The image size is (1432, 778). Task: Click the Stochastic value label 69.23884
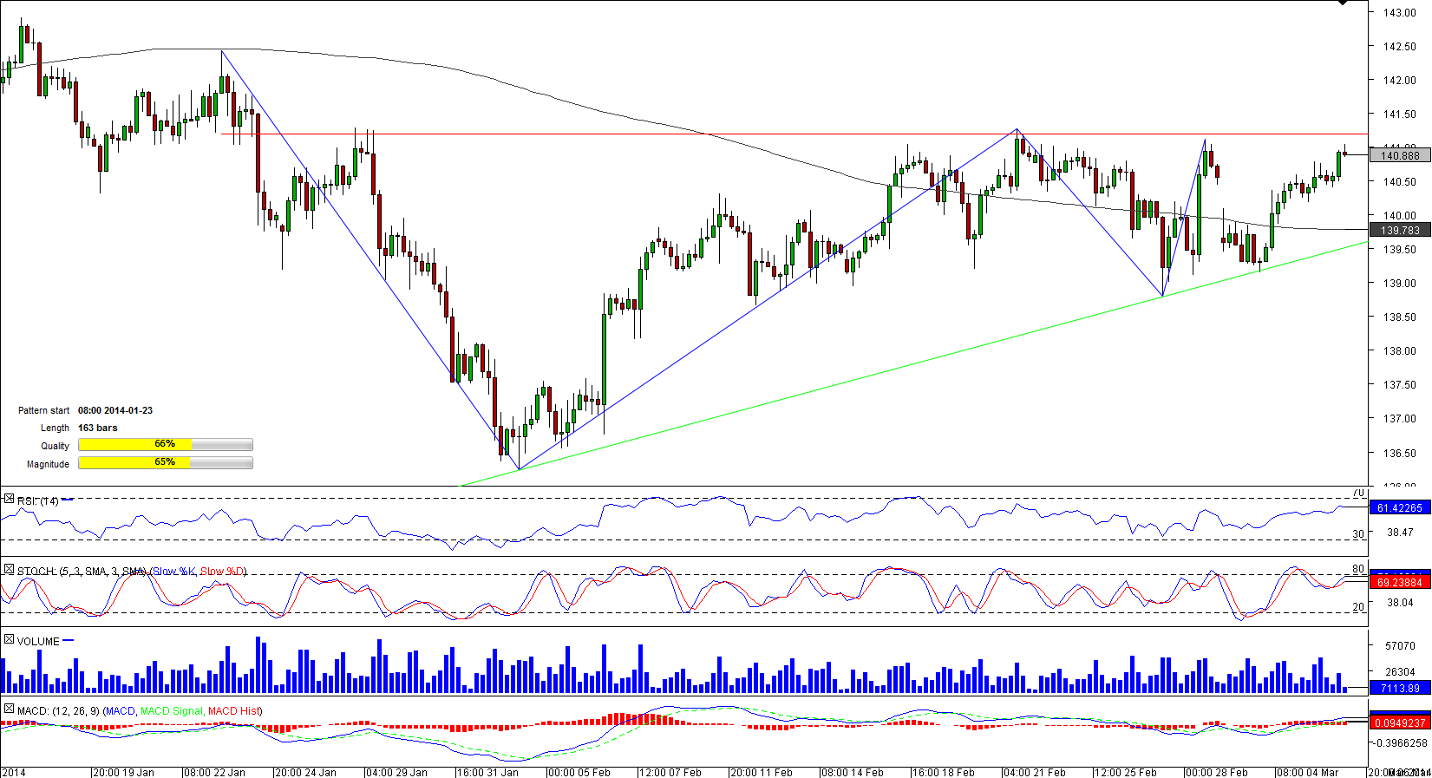point(1400,583)
